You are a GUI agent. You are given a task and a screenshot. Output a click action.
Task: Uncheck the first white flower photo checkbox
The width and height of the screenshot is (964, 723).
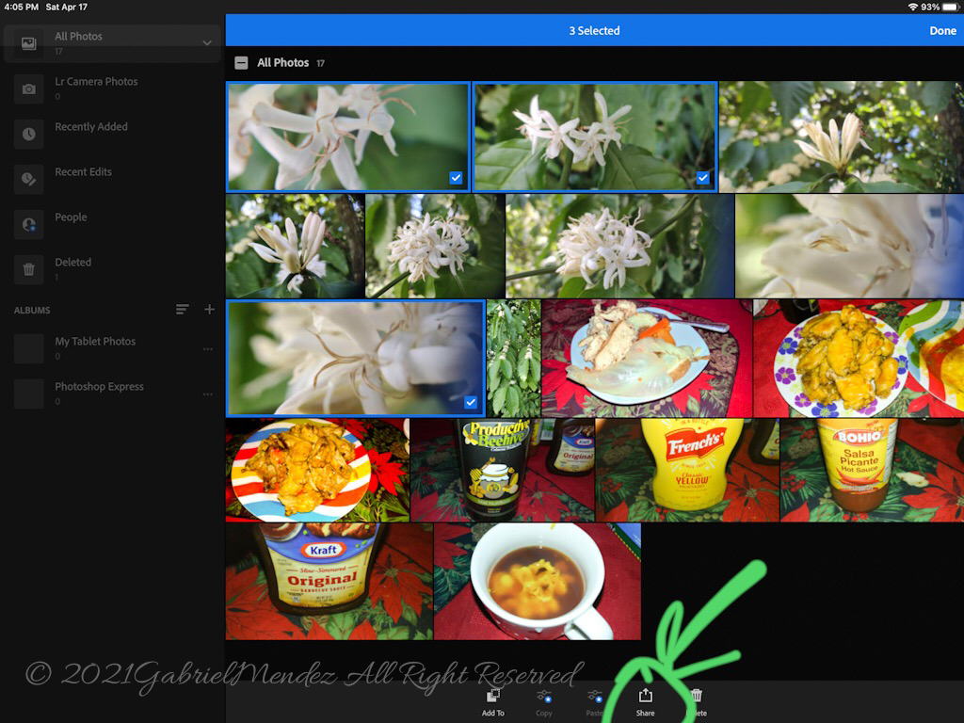click(456, 178)
